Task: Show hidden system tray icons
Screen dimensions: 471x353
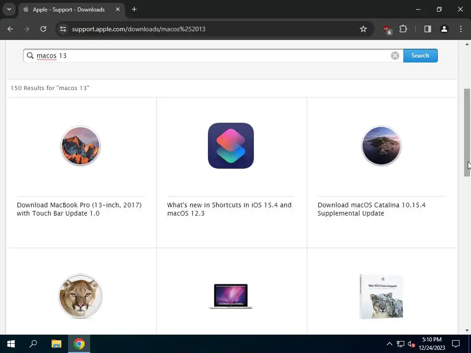Action: [389, 344]
